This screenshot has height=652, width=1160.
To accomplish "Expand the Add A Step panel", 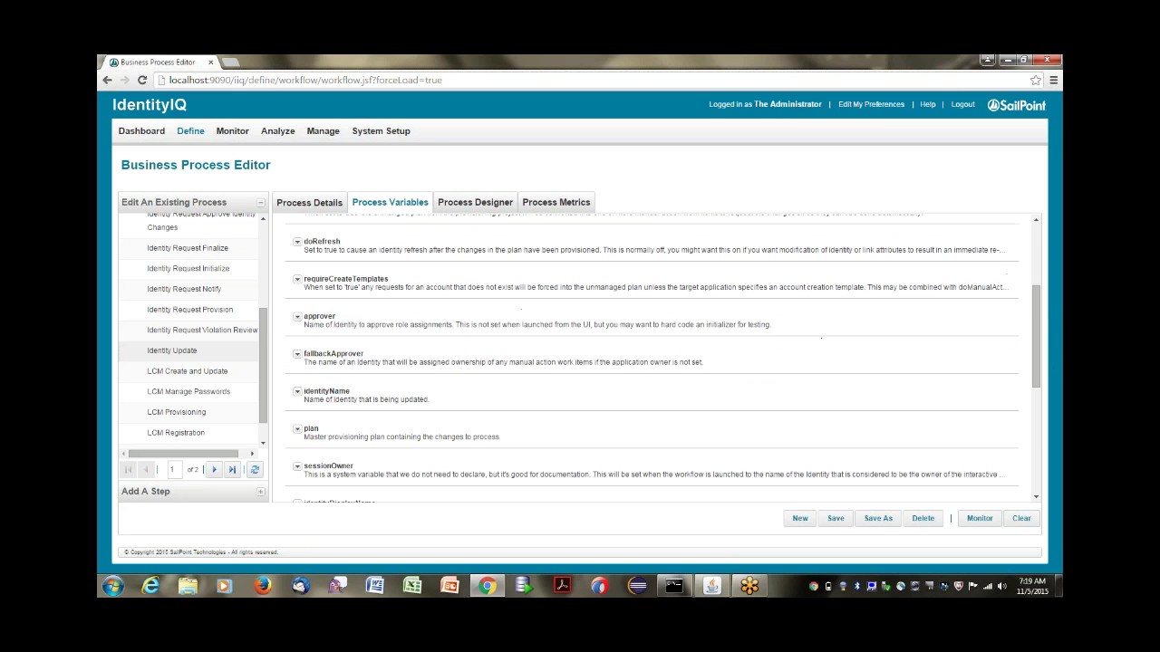I will pyautogui.click(x=261, y=492).
